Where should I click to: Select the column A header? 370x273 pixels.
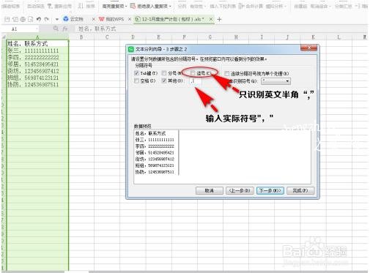[x=37, y=37]
